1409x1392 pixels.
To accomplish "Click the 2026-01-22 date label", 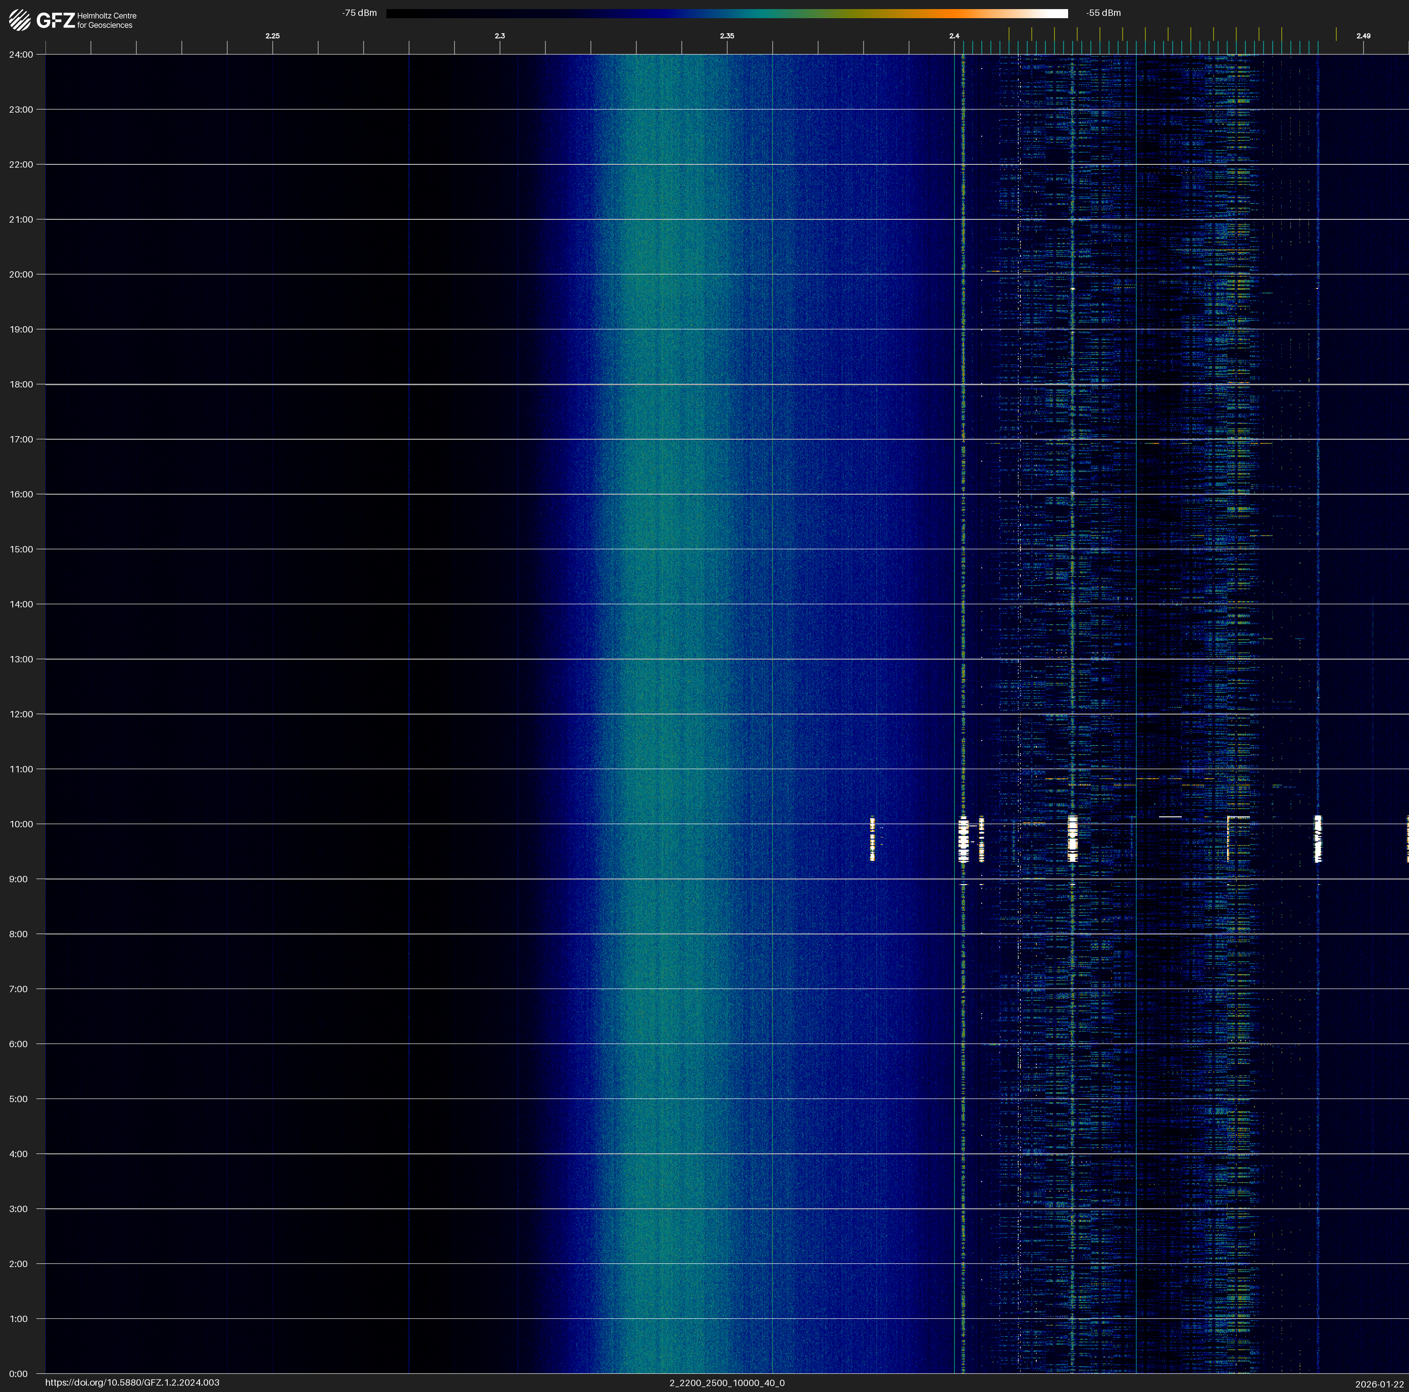I will 1379,1384.
